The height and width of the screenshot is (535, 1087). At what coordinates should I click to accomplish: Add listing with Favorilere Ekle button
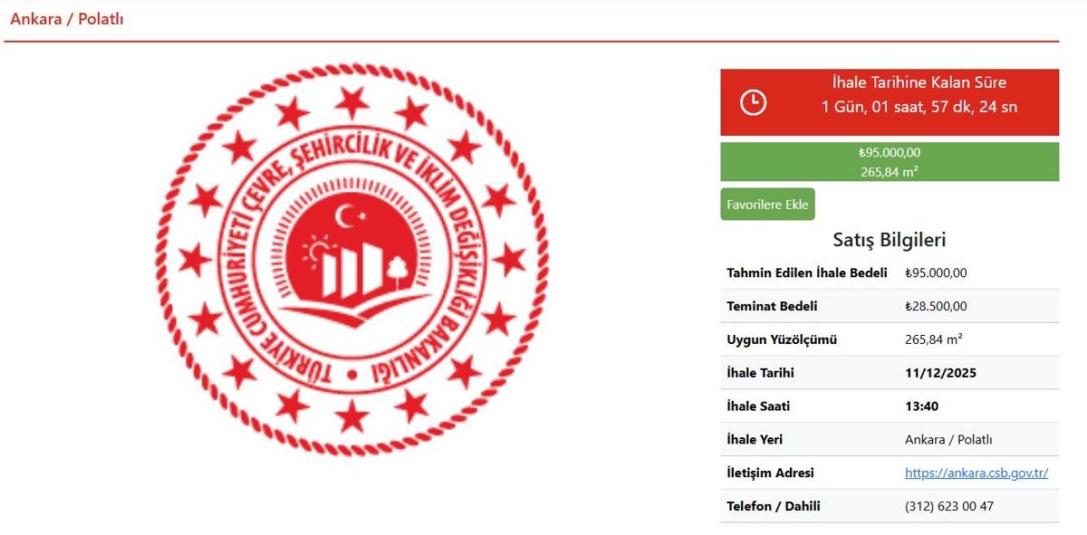tap(767, 205)
